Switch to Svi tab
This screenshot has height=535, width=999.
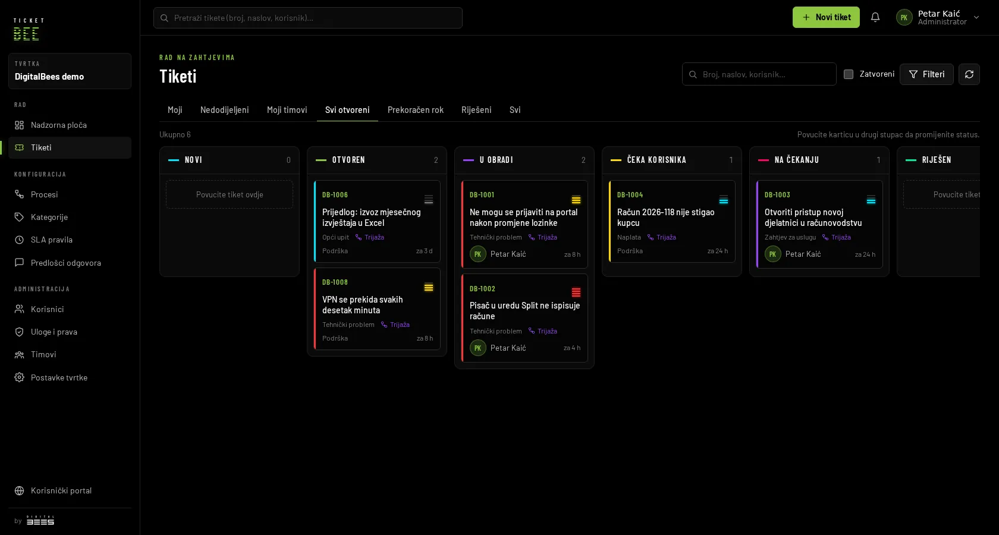(515, 110)
